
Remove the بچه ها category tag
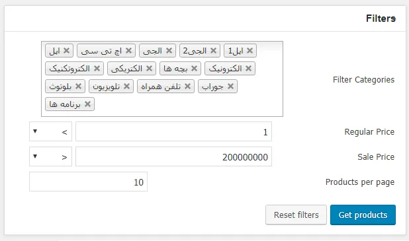194,69
